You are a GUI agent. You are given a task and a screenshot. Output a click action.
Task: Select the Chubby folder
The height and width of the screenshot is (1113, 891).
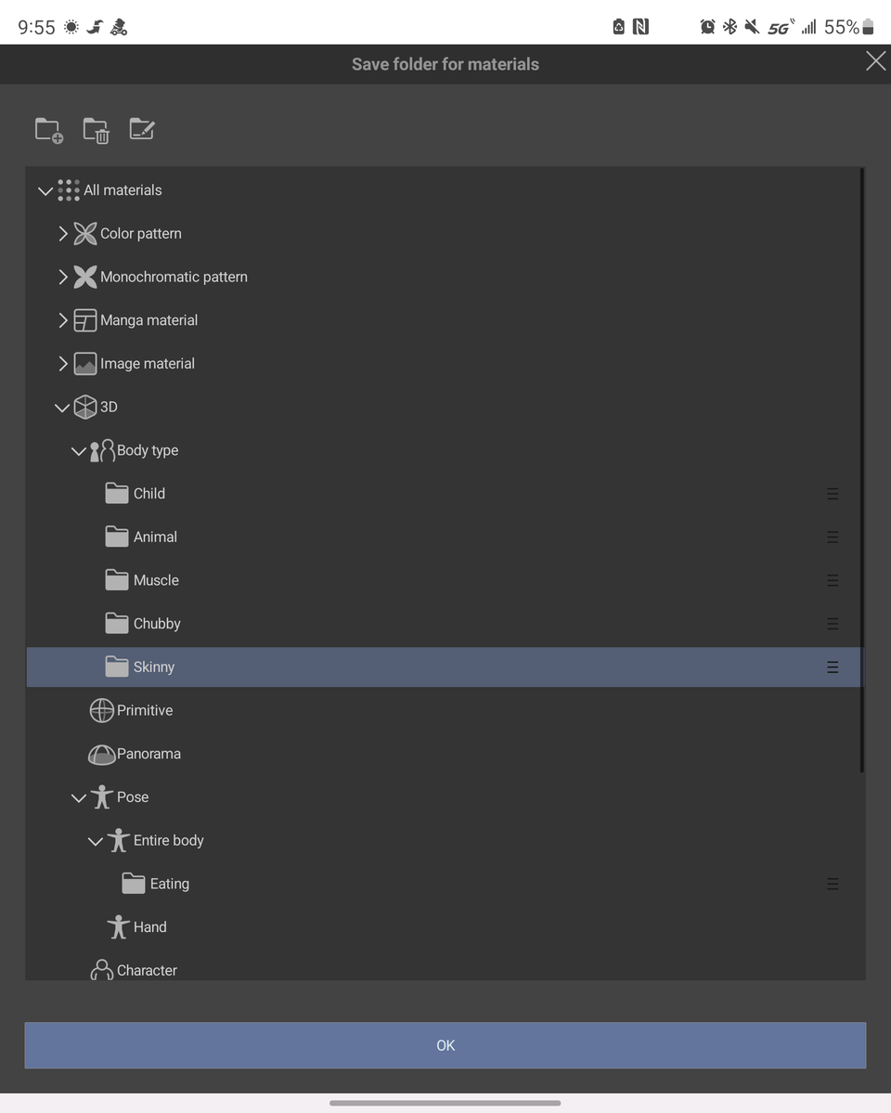pos(157,624)
